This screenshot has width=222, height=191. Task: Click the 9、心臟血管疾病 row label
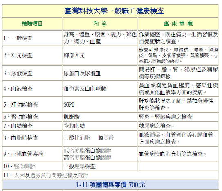[x=23, y=154]
